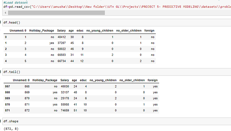Click no_young_children header in head table
The width and height of the screenshot is (231, 131).
click(x=100, y=30)
